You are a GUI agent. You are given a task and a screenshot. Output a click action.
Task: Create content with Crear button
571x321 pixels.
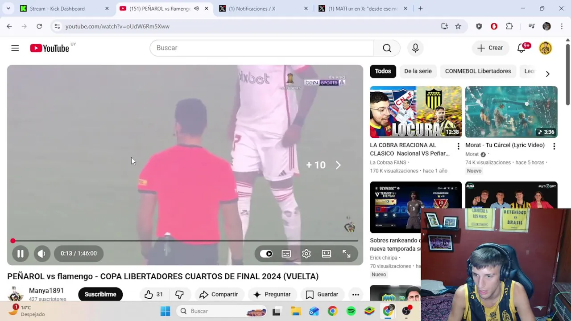[490, 48]
